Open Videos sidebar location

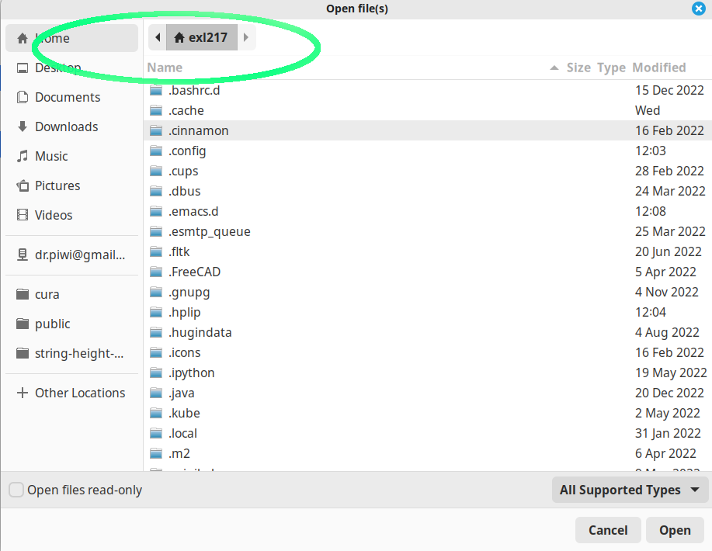71,215
